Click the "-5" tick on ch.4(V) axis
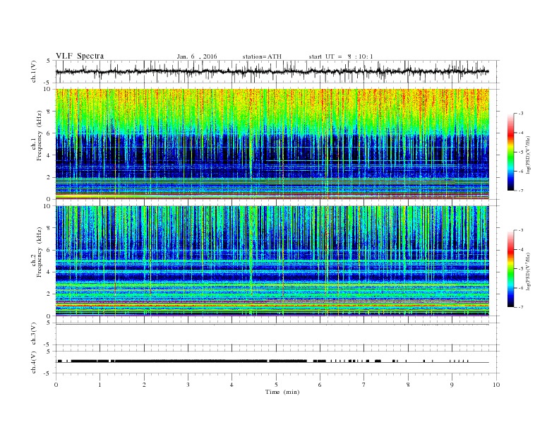Image resolution: width=559 pixels, height=432 pixels. [48, 373]
